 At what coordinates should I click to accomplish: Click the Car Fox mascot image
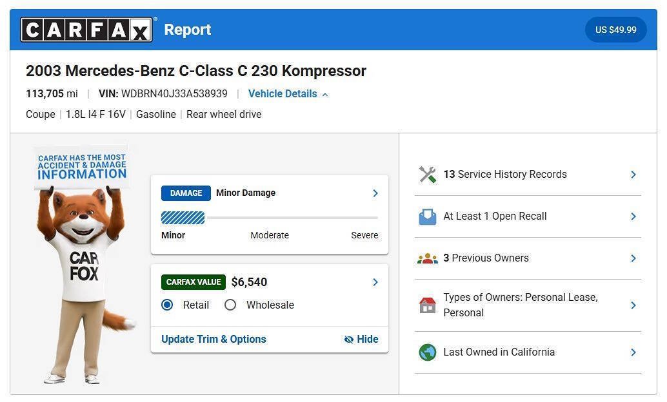(84, 265)
